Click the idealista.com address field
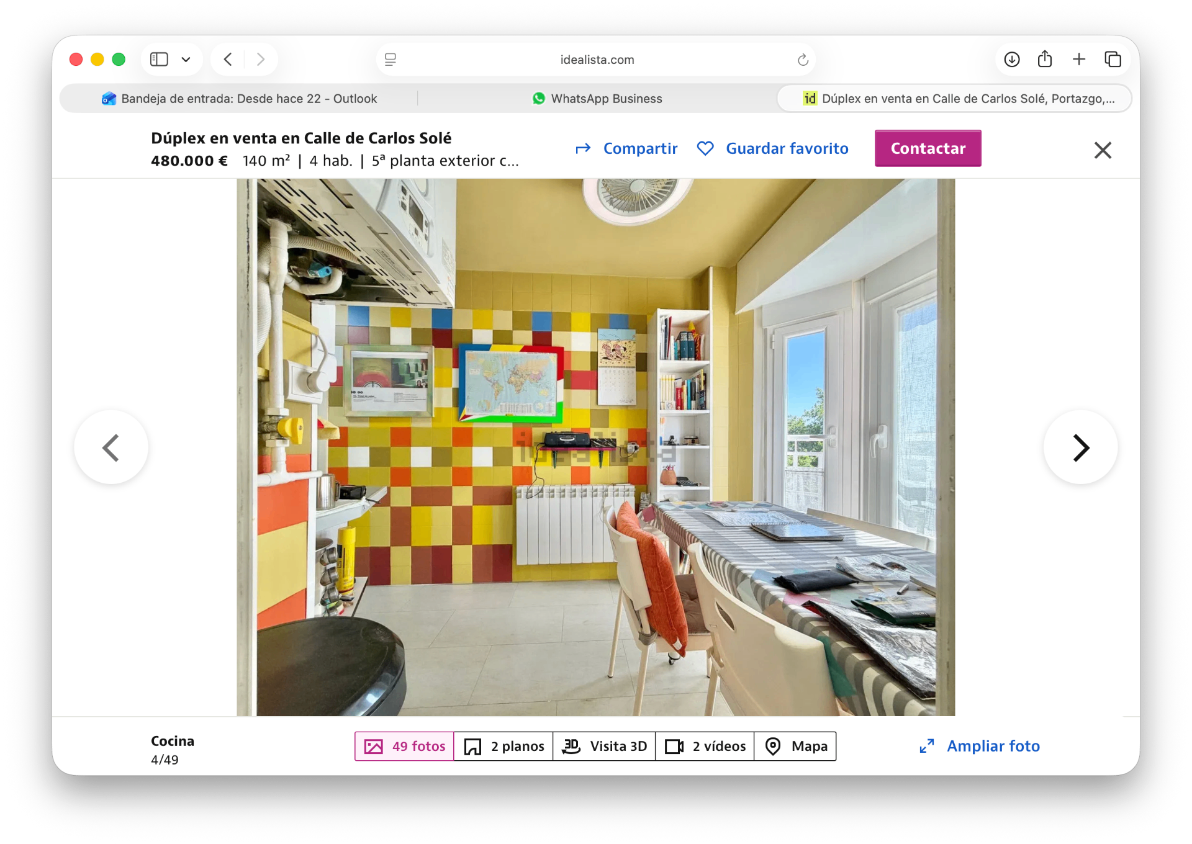The height and width of the screenshot is (844, 1192). coord(596,60)
